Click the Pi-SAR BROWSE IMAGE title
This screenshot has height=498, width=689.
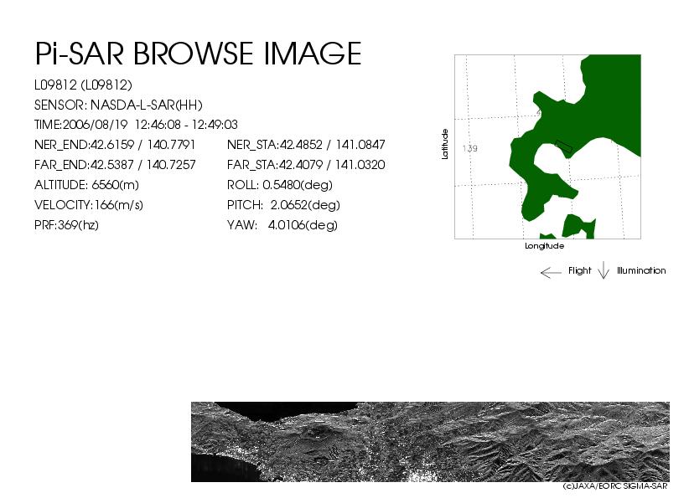[x=198, y=54]
